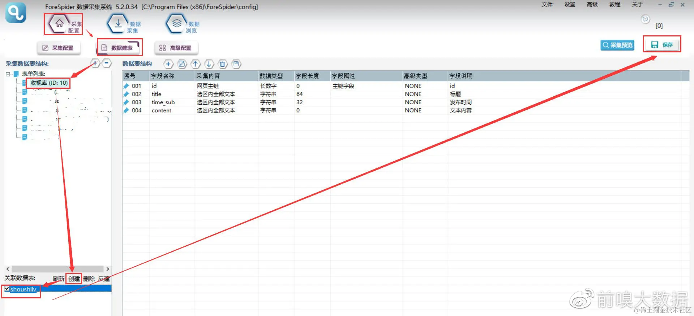
Task: Click the 序号 column header
Action: point(136,76)
